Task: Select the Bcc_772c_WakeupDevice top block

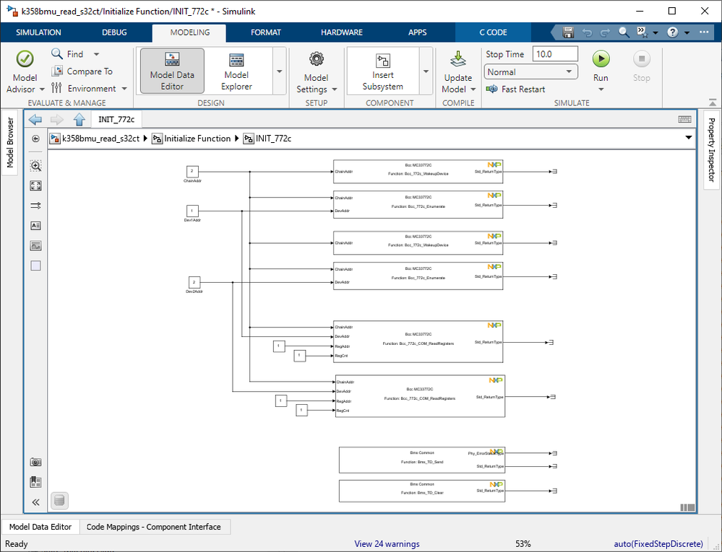Action: pos(418,172)
